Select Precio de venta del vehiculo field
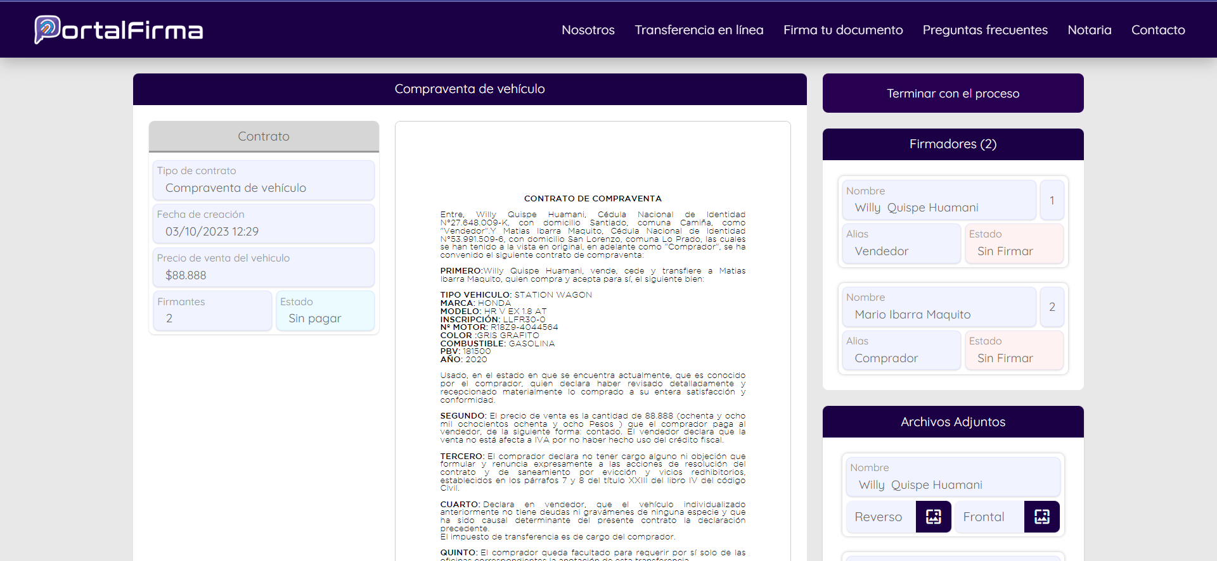 coord(264,268)
